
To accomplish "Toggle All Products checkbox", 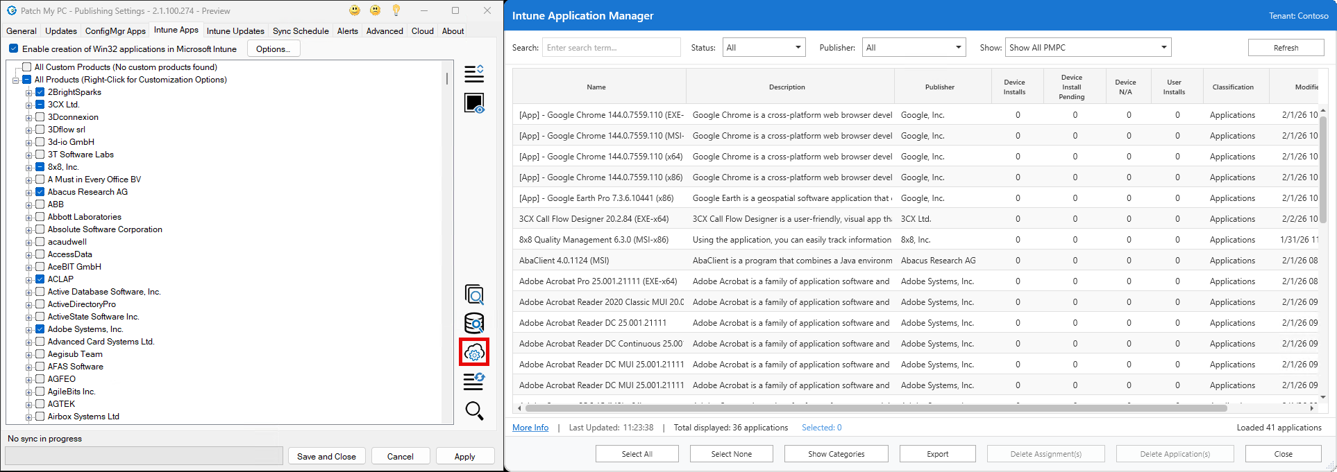I will pyautogui.click(x=26, y=80).
